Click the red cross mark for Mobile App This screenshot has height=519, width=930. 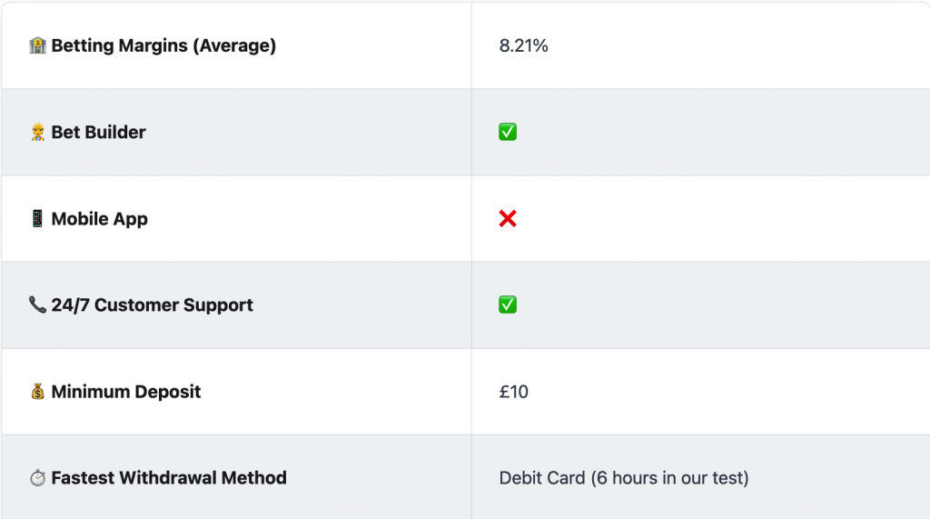[508, 218]
